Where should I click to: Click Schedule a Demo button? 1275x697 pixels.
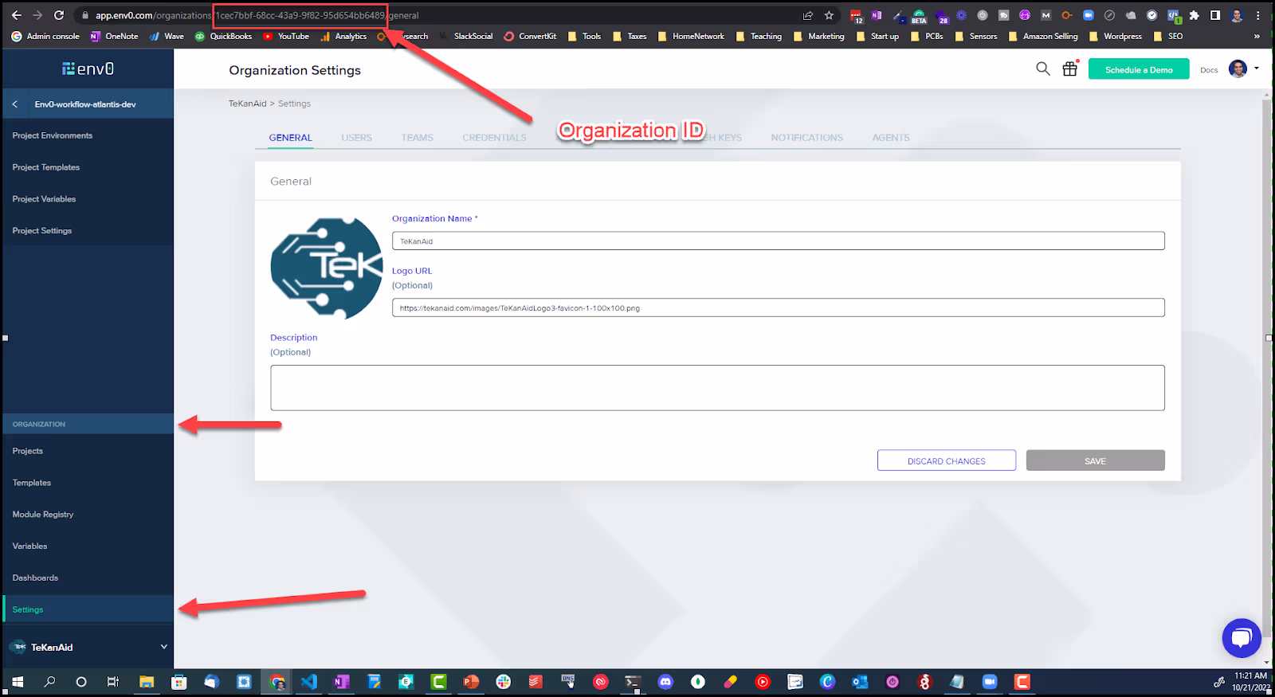click(1139, 69)
